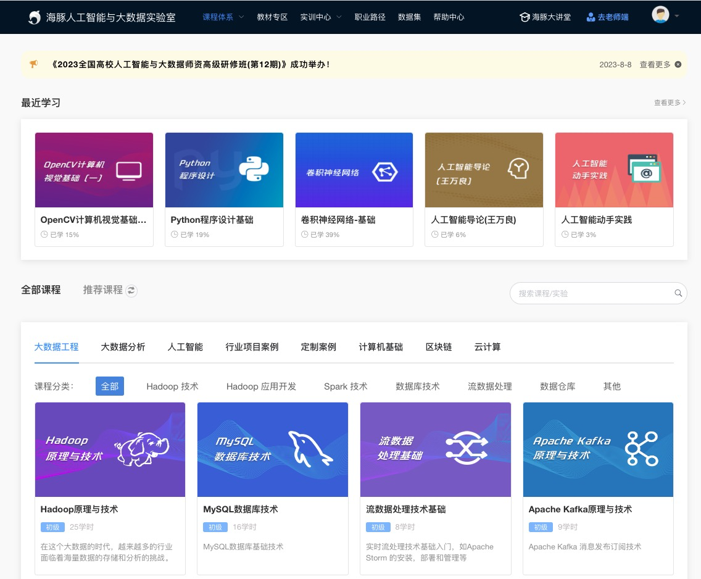
Task: Filter courses by 数据仓库 category
Action: coord(557,386)
